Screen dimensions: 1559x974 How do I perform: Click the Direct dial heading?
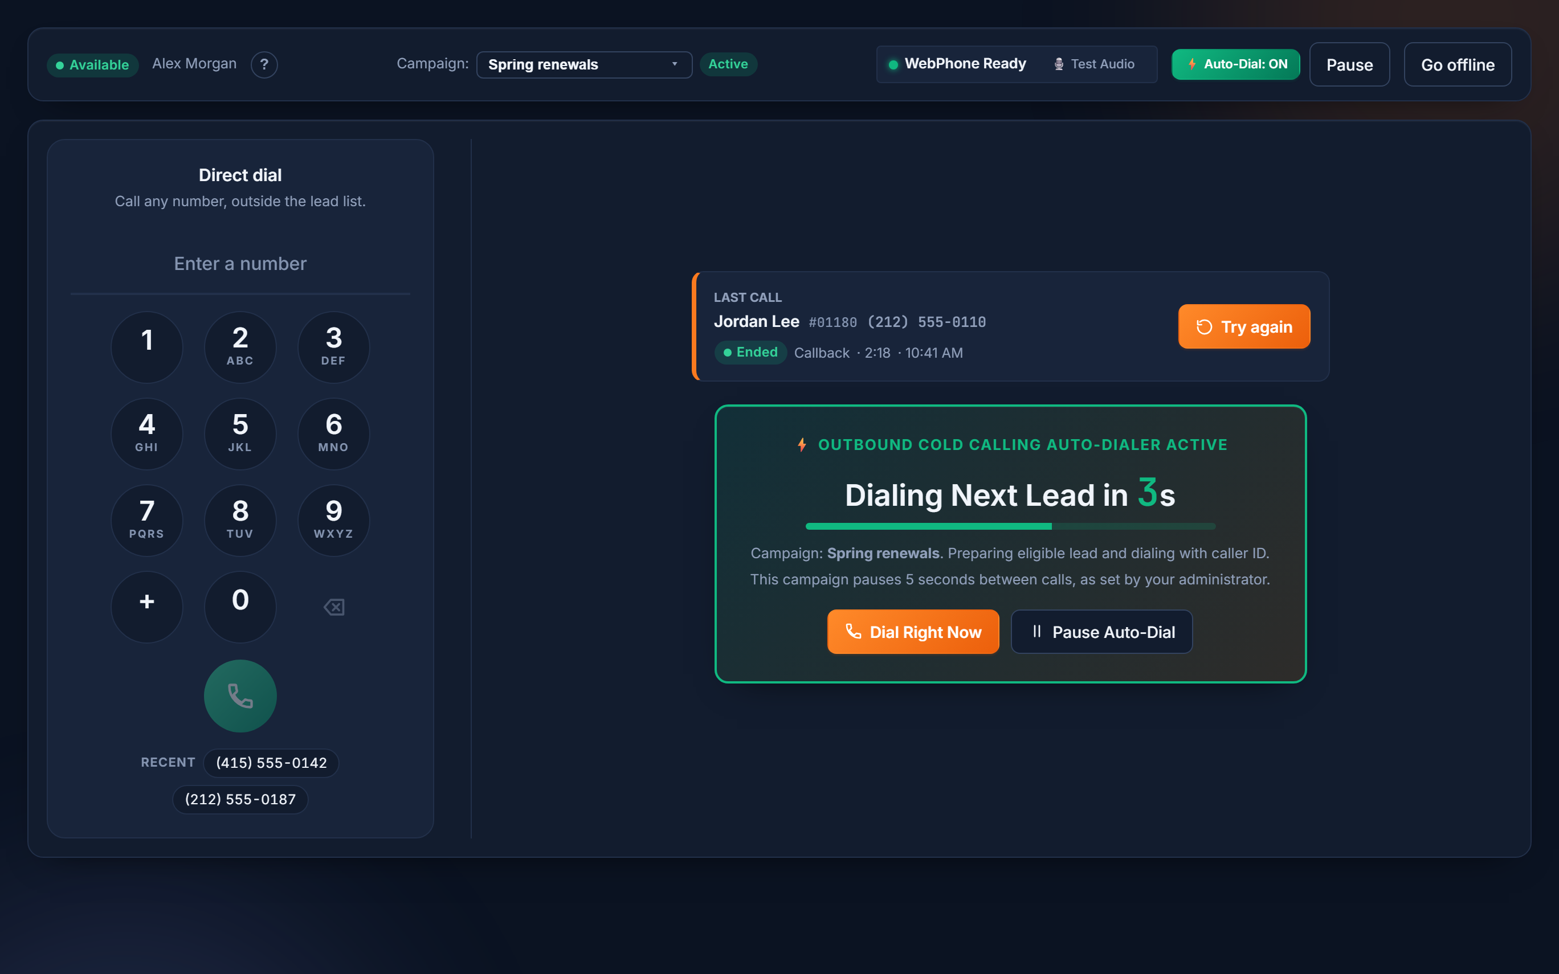[240, 175]
